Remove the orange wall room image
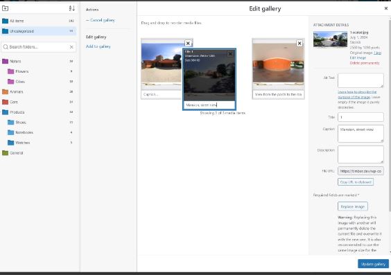Screen dimensions: 391x275 pos(299,44)
